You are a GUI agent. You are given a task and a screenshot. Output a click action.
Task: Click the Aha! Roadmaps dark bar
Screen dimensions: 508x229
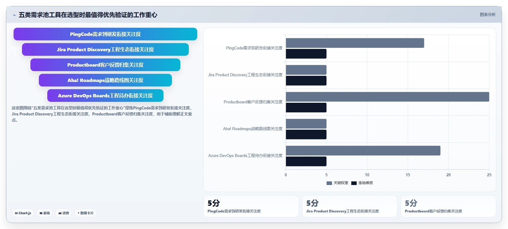(x=306, y=134)
